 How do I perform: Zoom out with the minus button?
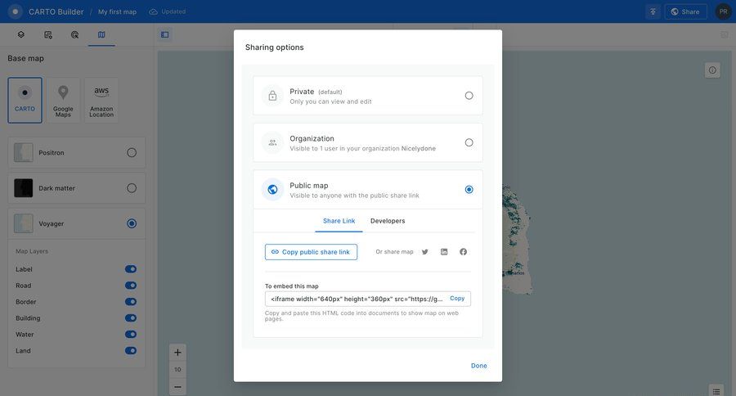(x=177, y=387)
